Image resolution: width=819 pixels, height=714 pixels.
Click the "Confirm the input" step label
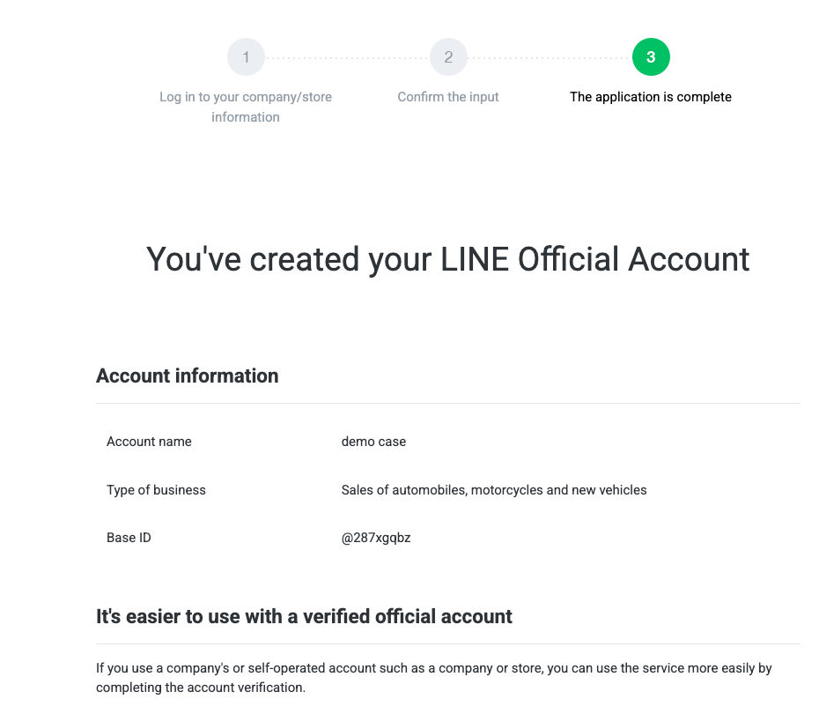click(x=448, y=97)
